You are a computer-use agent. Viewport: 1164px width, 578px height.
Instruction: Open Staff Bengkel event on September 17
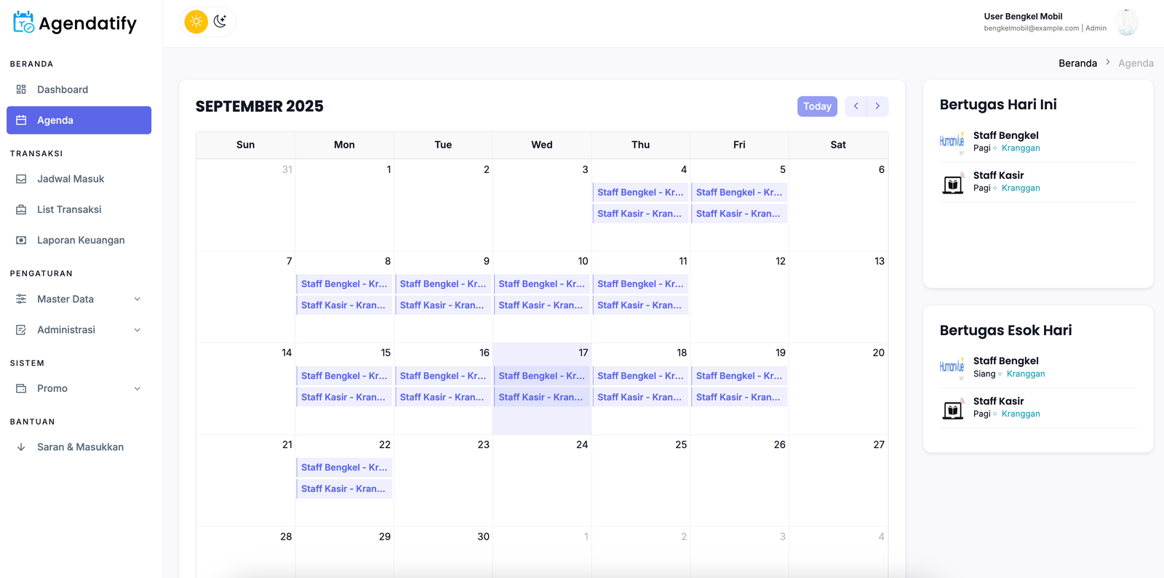pos(541,376)
